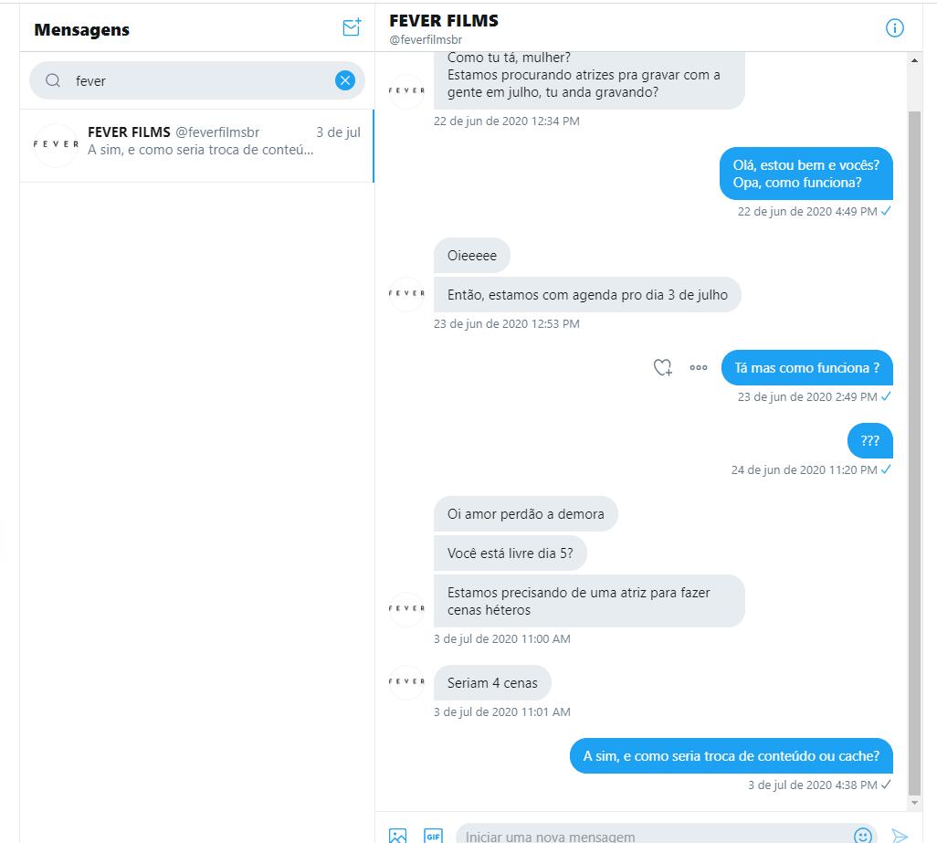This screenshot has height=843, width=937.
Task: Open conversation info icon
Action: (x=894, y=28)
